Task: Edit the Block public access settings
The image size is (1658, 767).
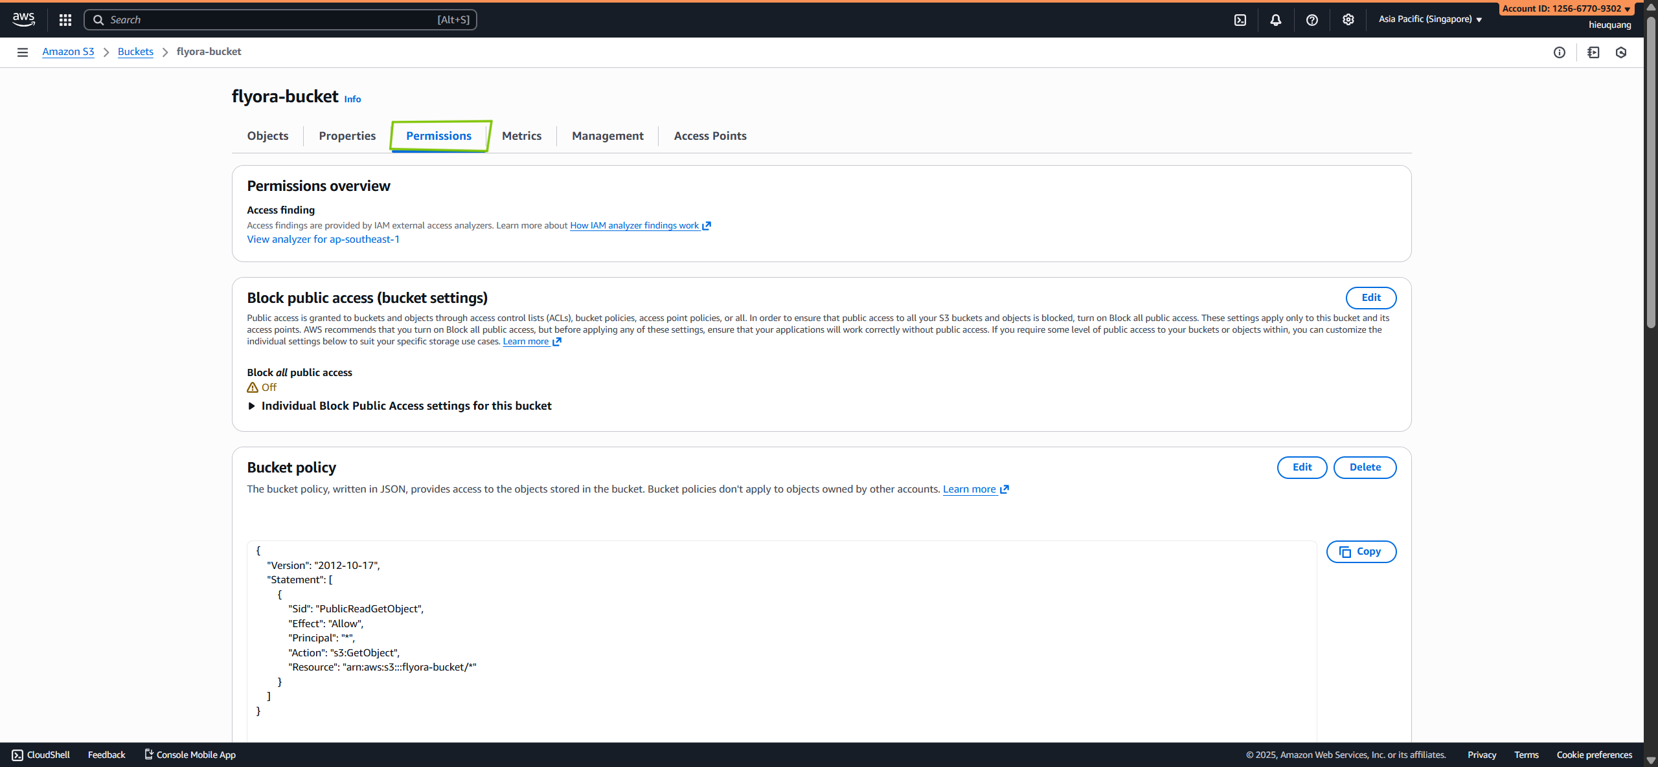Action: pos(1371,298)
